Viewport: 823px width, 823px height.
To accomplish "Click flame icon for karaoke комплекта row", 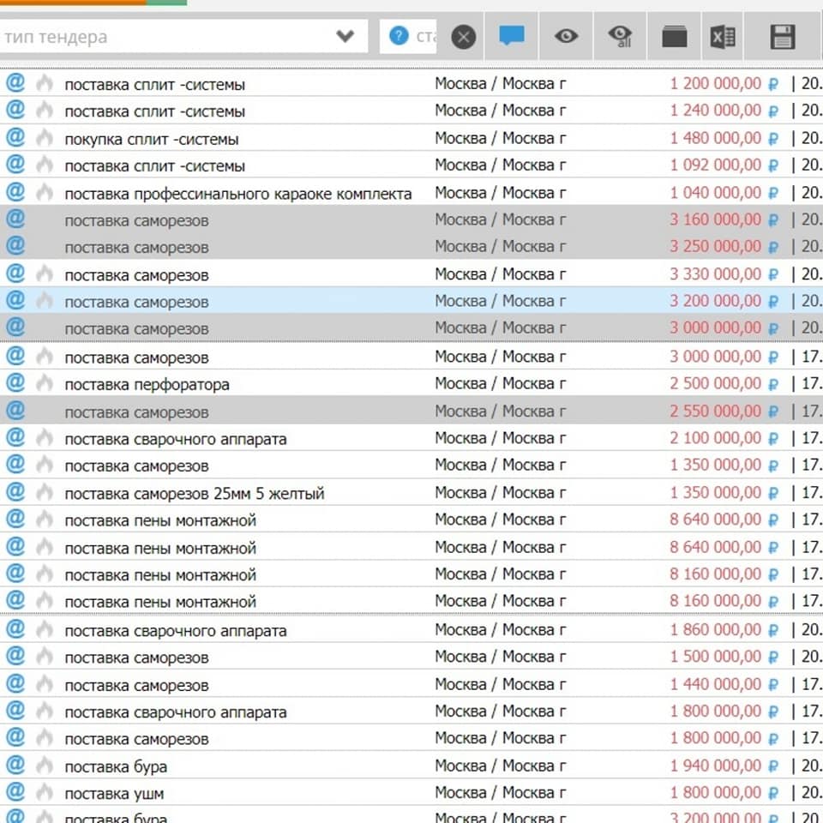I will coord(45,193).
